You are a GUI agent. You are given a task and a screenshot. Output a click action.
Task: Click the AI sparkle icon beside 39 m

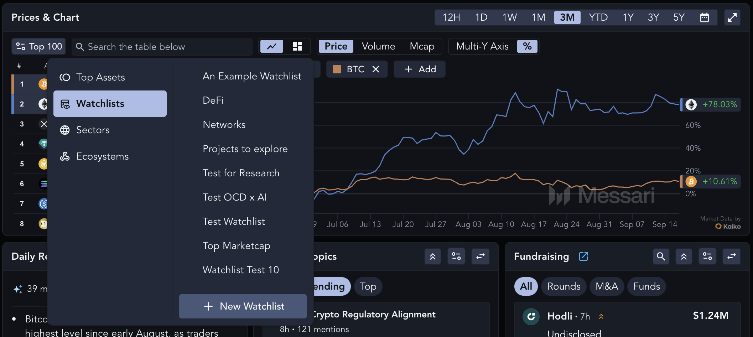pyautogui.click(x=18, y=289)
